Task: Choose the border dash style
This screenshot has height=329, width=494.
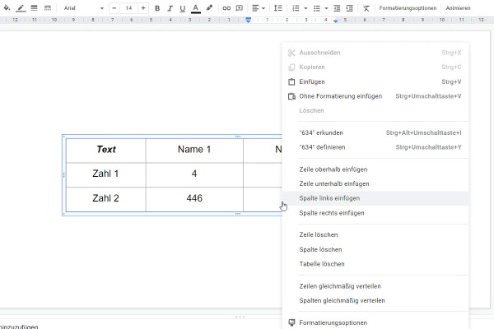Action: [48, 8]
